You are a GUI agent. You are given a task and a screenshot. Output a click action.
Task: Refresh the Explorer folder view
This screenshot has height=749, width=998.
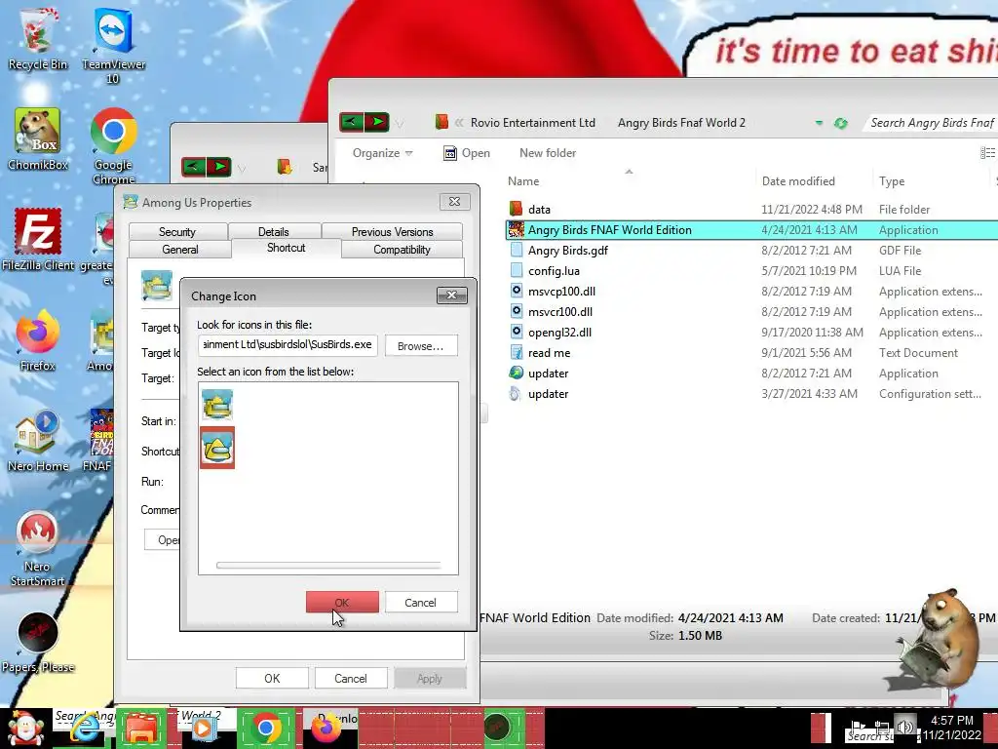(841, 123)
